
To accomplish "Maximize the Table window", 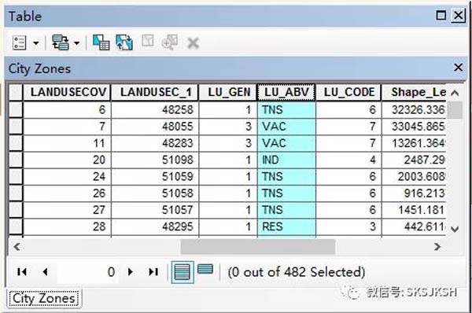I will pyautogui.click(x=441, y=15).
